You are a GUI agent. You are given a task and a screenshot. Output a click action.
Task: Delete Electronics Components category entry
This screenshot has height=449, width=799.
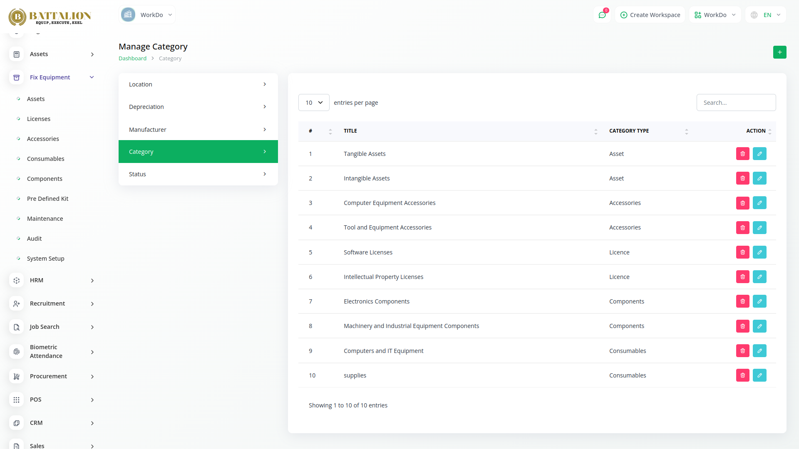click(x=742, y=301)
